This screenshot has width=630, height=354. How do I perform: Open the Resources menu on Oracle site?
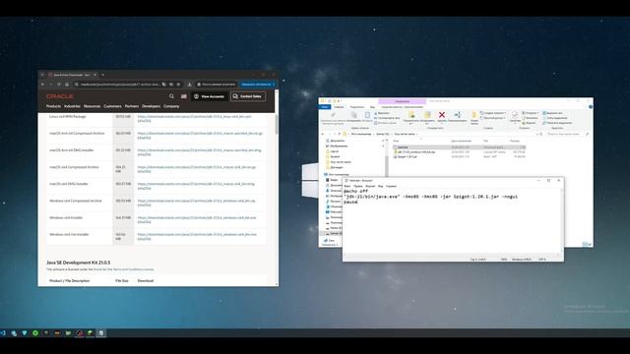pyautogui.click(x=92, y=106)
